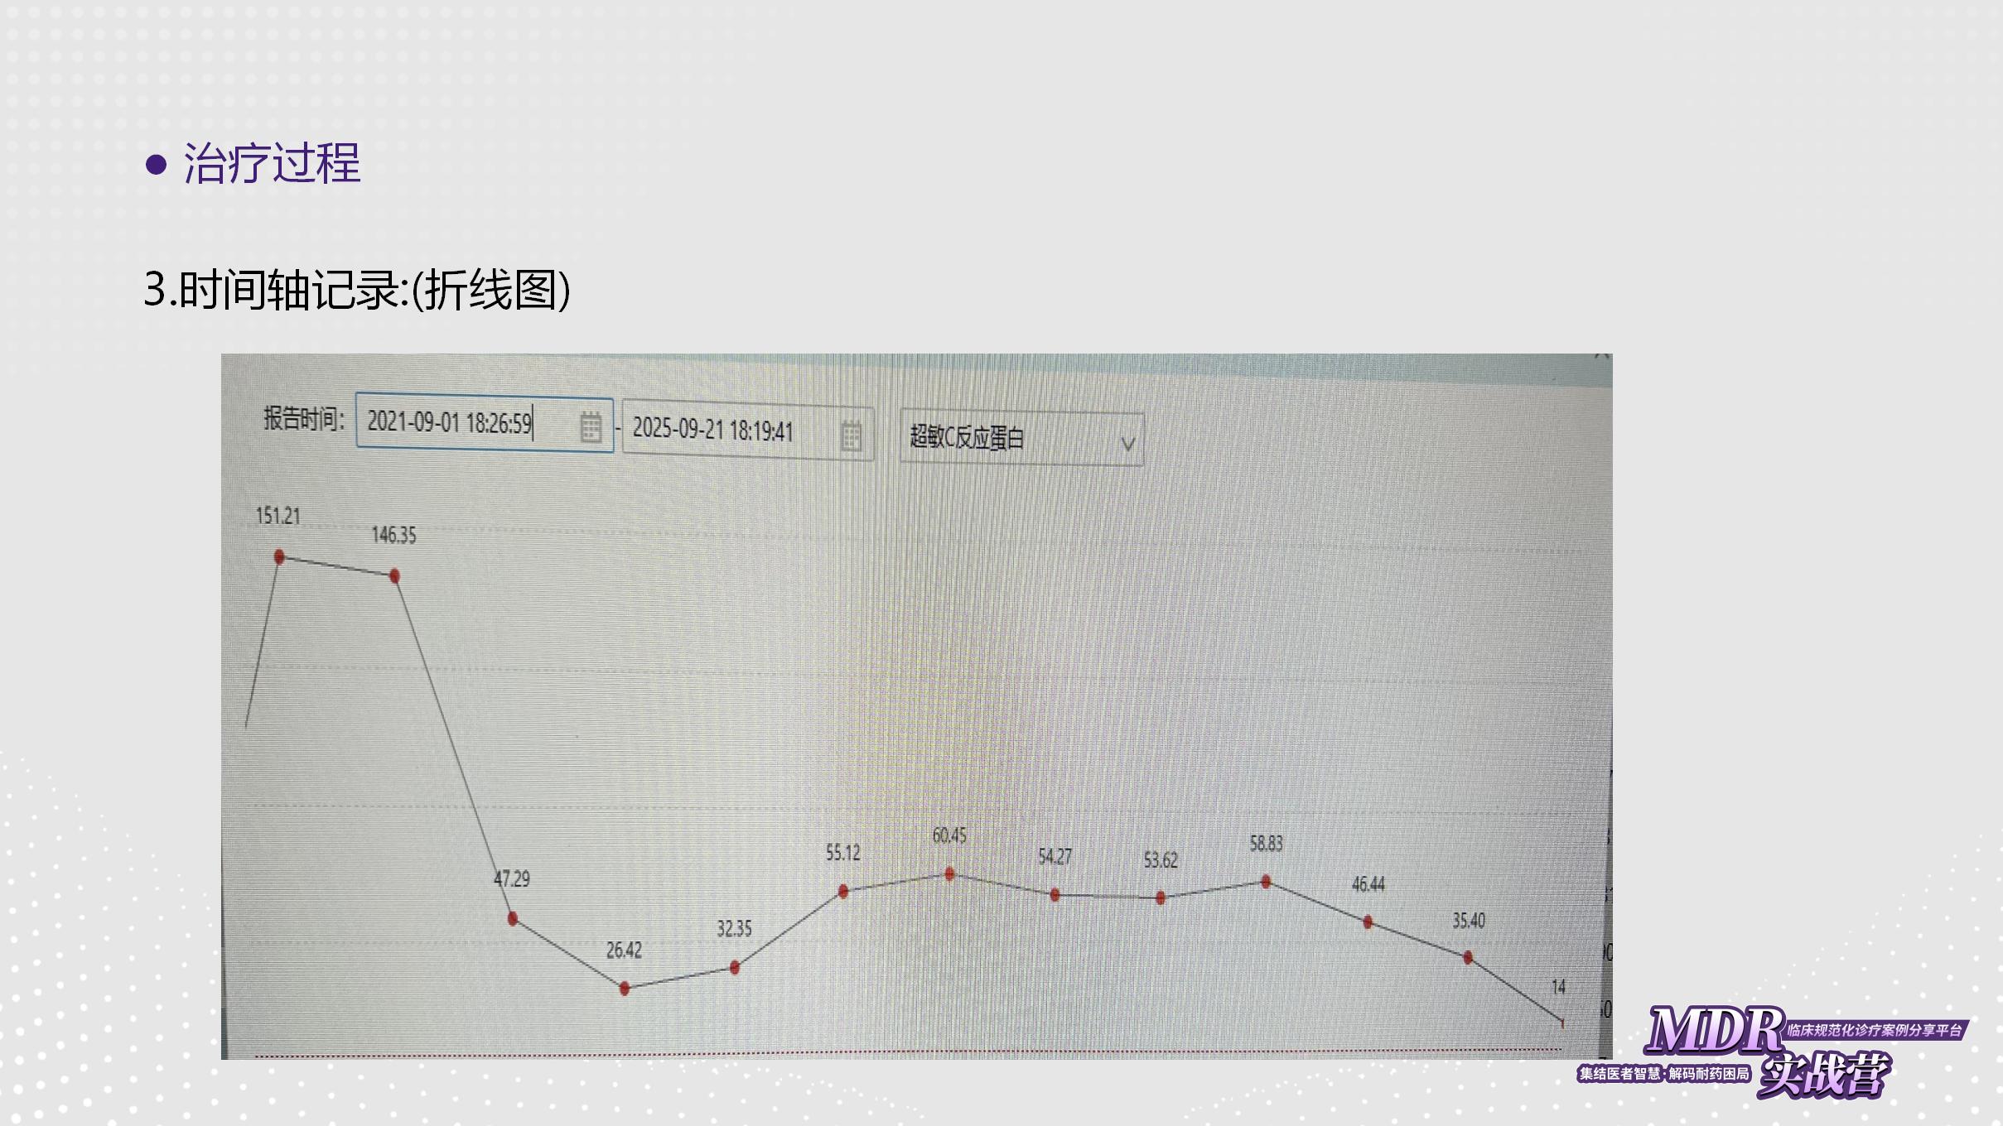Click the 55.12 data marker
This screenshot has height=1126, width=2003.
[843, 891]
